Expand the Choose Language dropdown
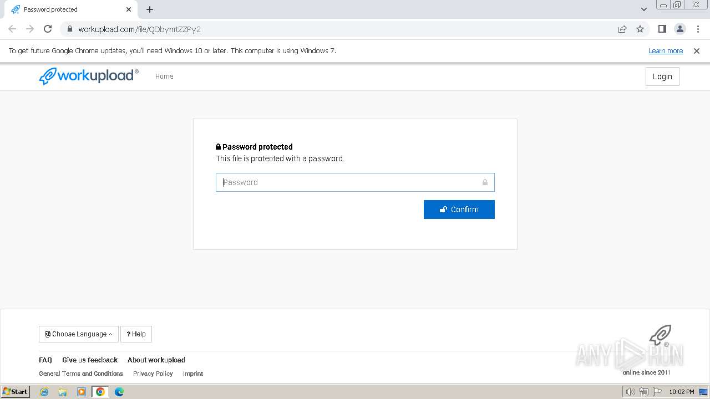Screen dimensions: 710x399 click(79, 334)
